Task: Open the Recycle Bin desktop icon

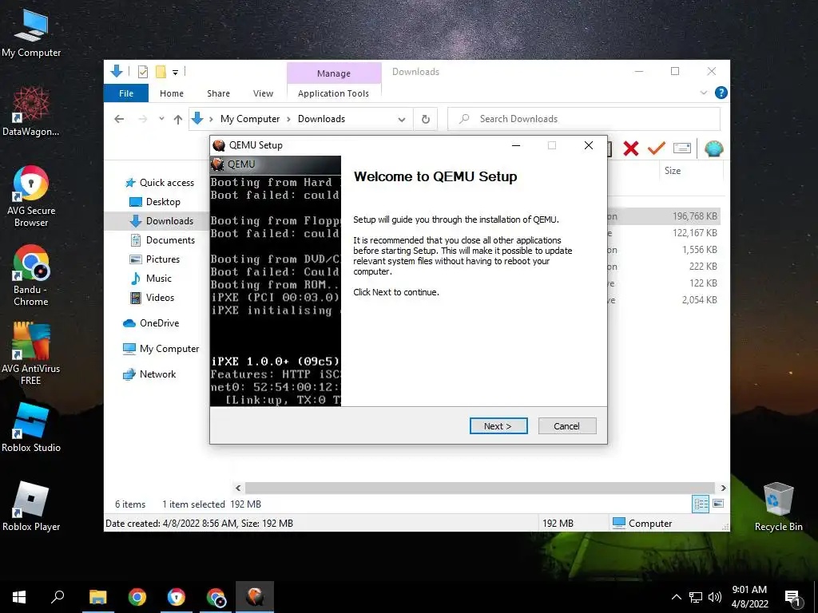Action: click(778, 507)
